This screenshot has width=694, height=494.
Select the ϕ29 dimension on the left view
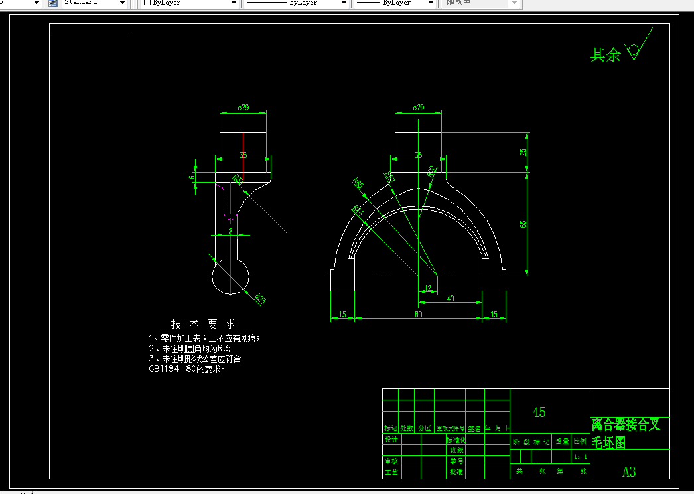pyautogui.click(x=243, y=107)
